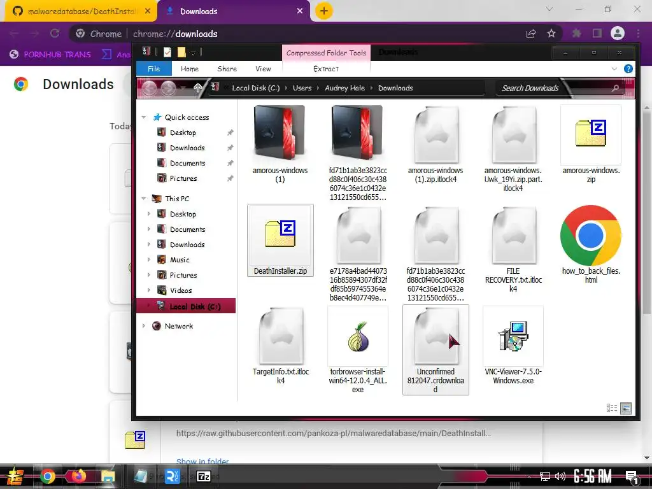Image resolution: width=652 pixels, height=489 pixels.
Task: Select amorous-windows (1).zip.itlock4 file
Action: [x=436, y=145]
